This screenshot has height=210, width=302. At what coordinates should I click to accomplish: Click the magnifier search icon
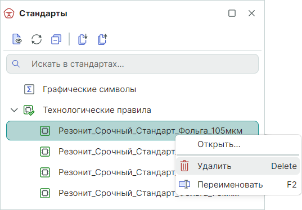coord(16,63)
